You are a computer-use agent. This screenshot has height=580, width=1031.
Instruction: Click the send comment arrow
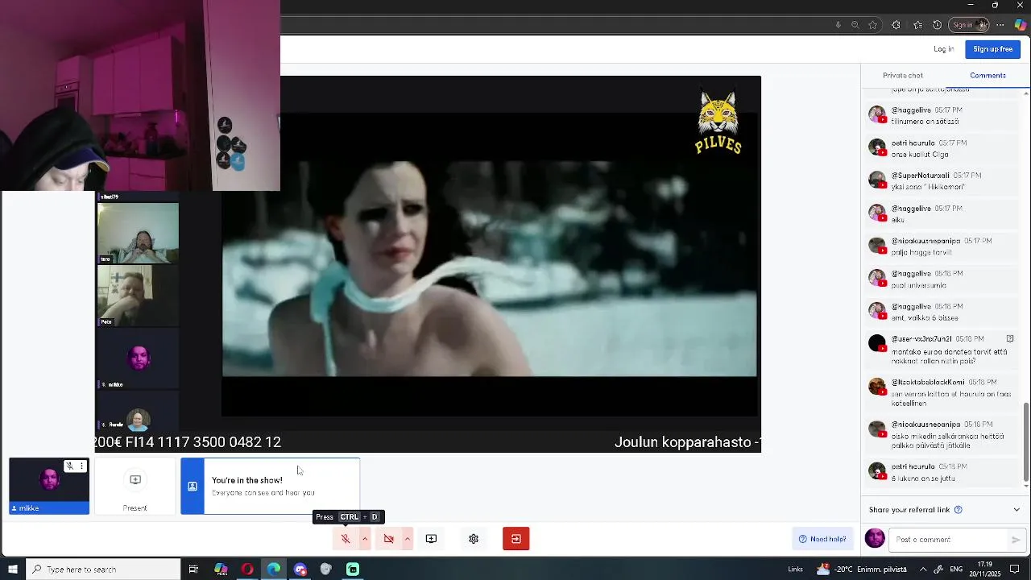(x=1016, y=540)
